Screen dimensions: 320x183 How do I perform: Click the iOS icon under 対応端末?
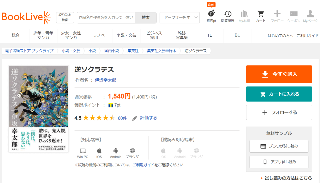[99, 151]
